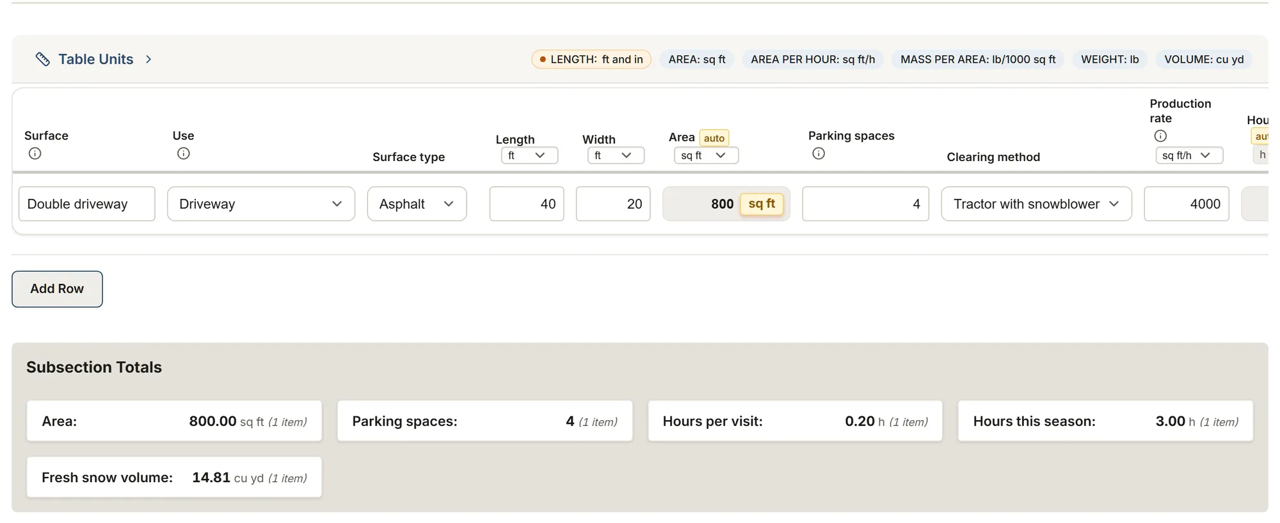The width and height of the screenshot is (1280, 523).
Task: Click the Add Row button
Action: pyautogui.click(x=57, y=289)
